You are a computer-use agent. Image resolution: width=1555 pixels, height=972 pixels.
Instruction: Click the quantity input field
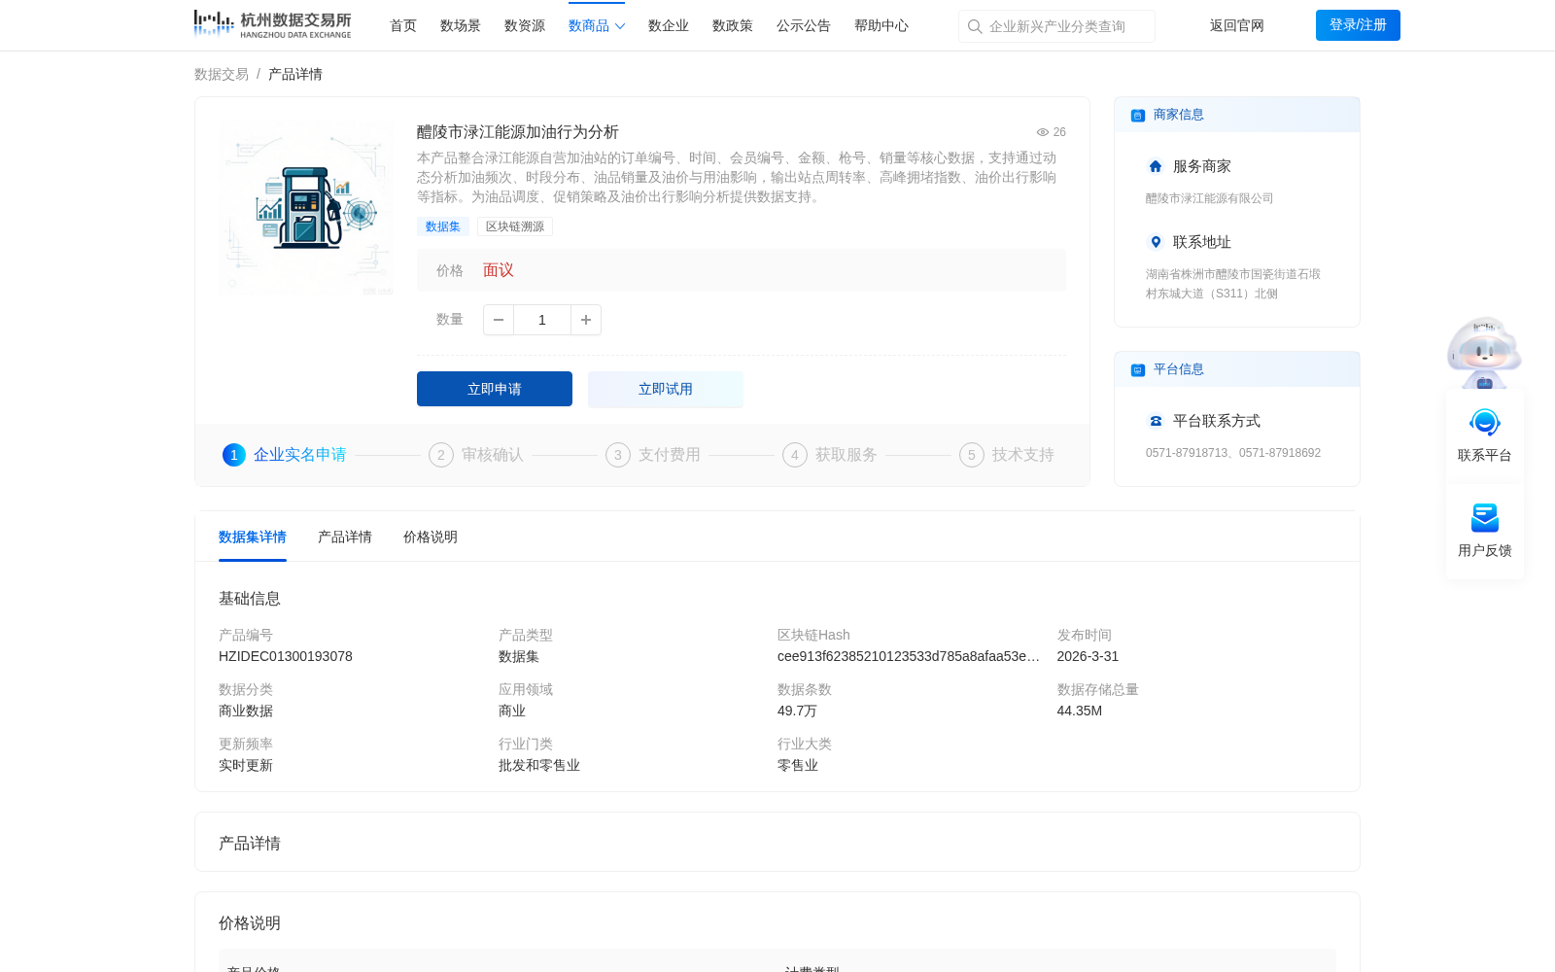(x=542, y=320)
